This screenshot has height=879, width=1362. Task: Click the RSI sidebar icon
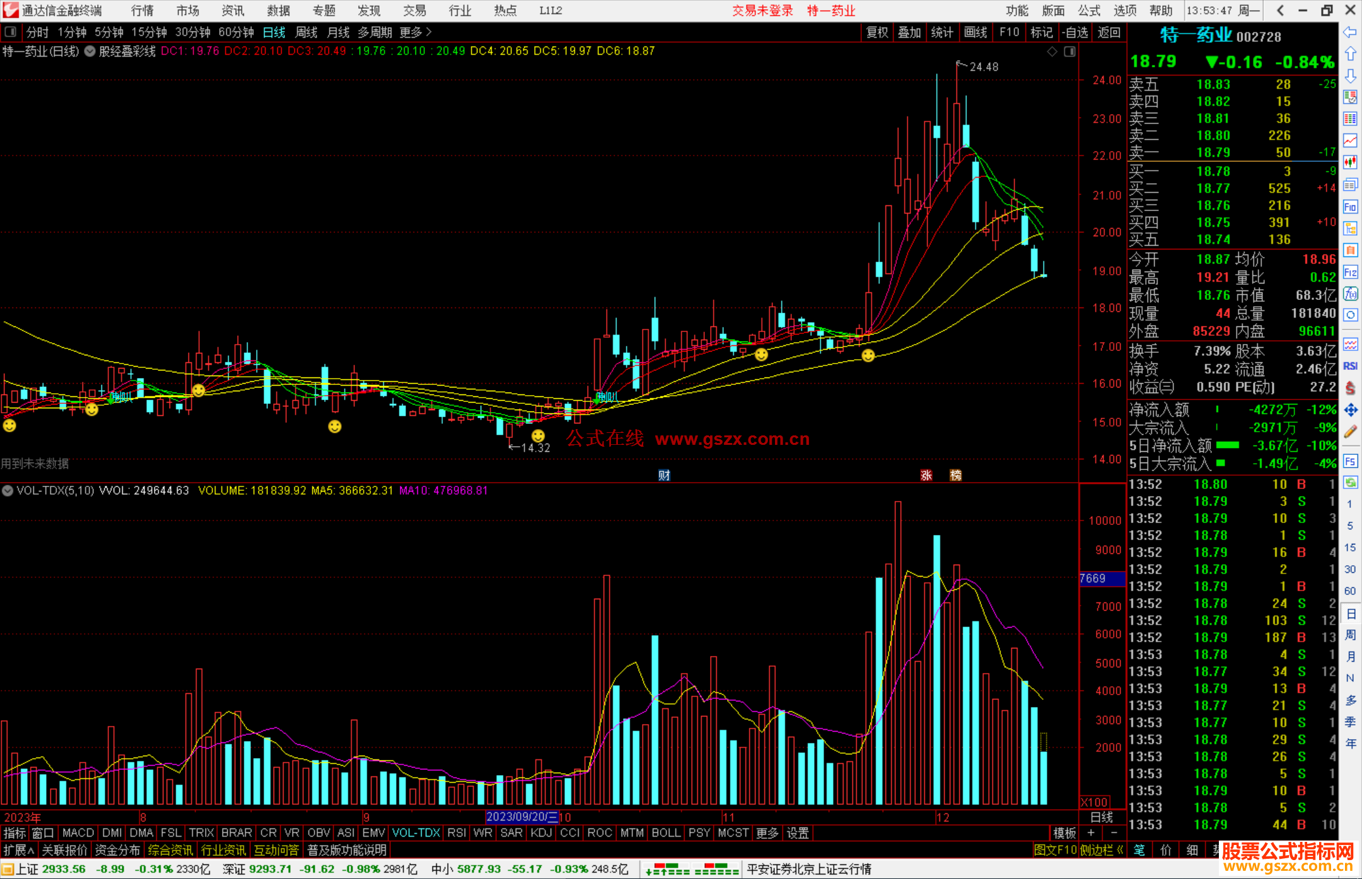coord(1350,366)
